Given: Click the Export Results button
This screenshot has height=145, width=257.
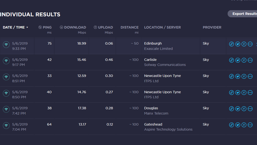Looking at the screenshot, I should [243, 14].
